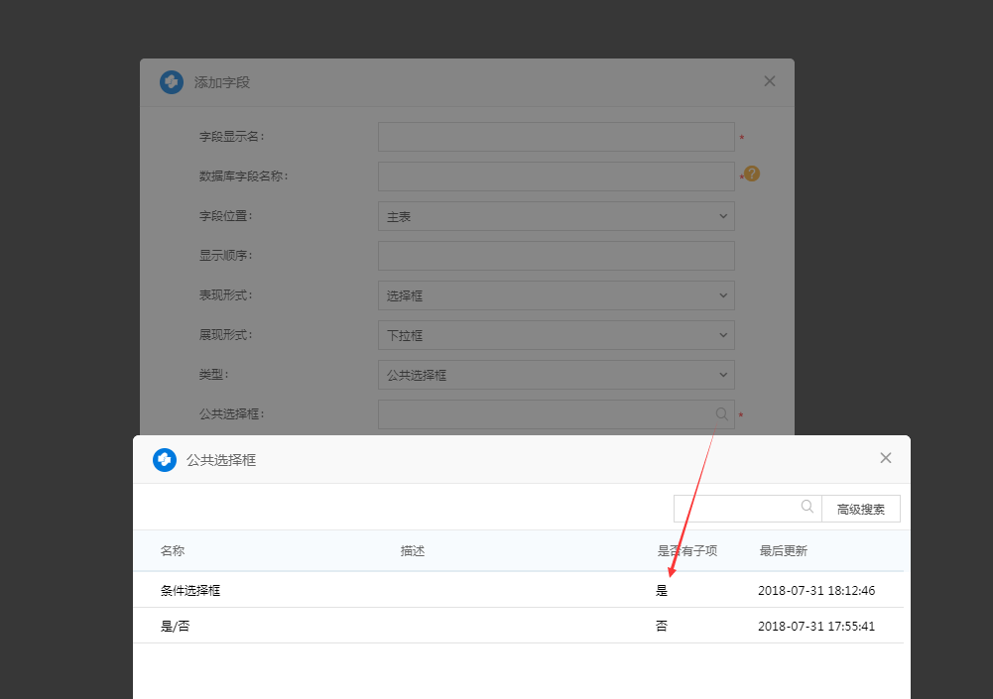Open the 展现形式 dropdown
This screenshot has height=699, width=993.
(x=556, y=335)
